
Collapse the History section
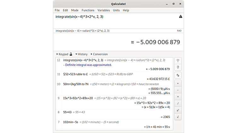click(x=82, y=54)
